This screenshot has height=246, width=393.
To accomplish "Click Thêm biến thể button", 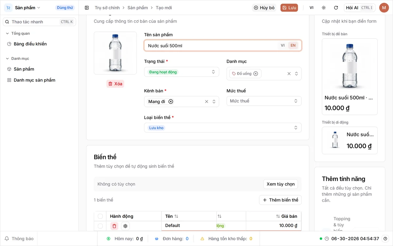I will click(x=280, y=200).
